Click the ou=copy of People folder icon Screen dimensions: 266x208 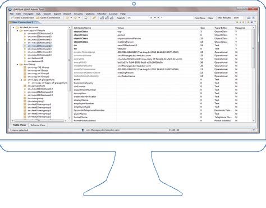tap(21, 30)
